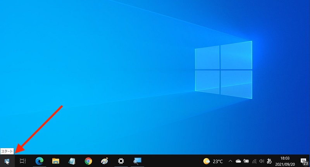The width and height of the screenshot is (310, 167).
Task: Open Task View from the taskbar
Action: pos(23,161)
